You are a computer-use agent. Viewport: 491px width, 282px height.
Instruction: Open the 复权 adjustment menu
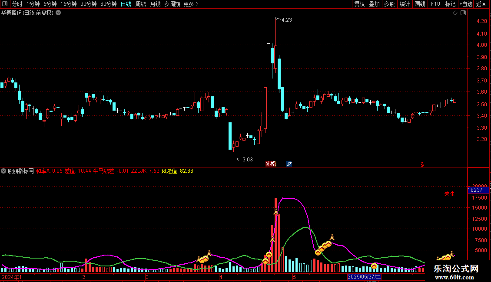tap(359, 4)
